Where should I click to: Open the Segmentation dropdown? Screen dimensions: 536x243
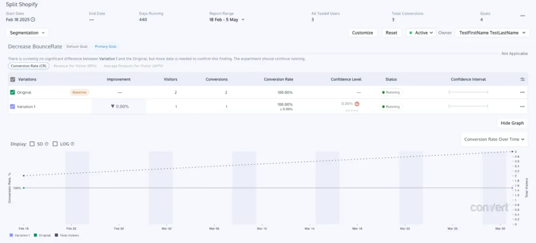coord(27,33)
